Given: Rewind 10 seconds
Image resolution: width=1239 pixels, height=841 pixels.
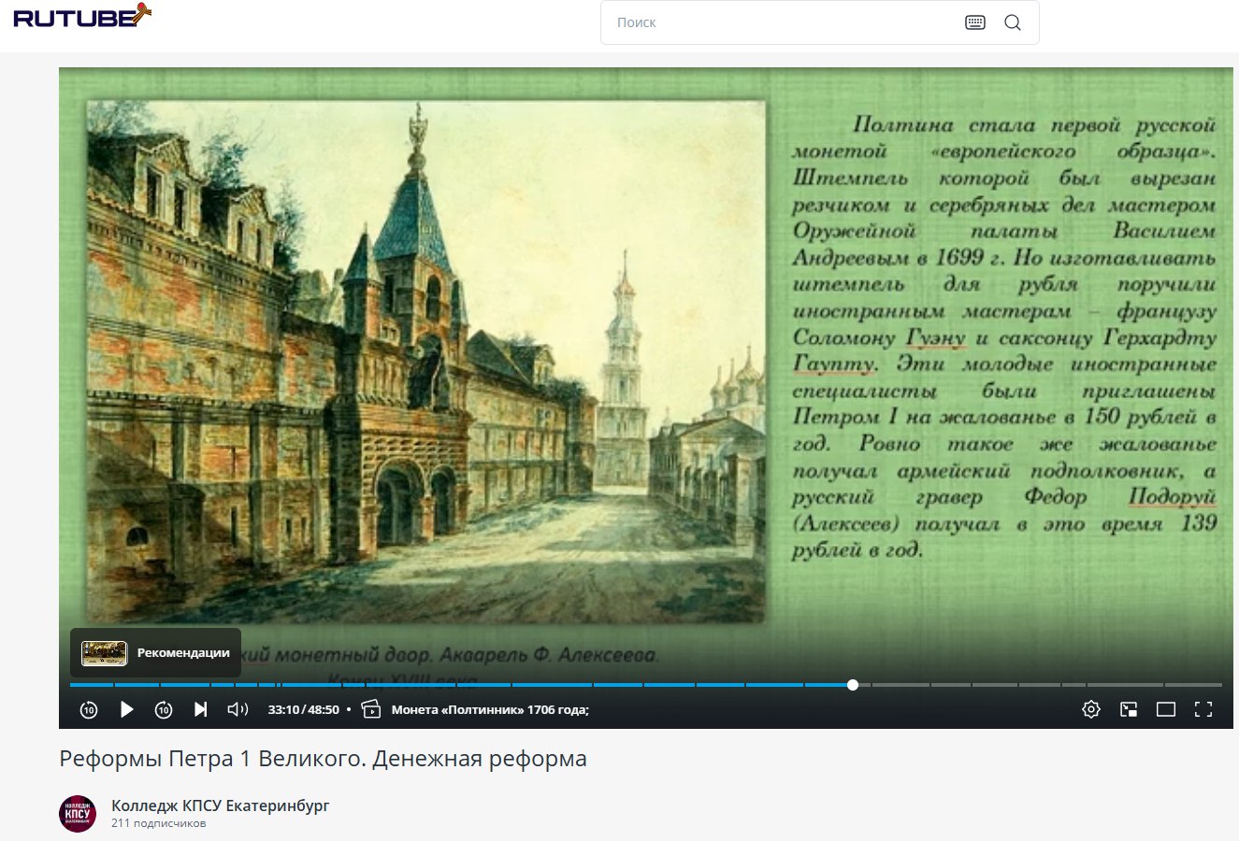Looking at the screenshot, I should (x=89, y=709).
